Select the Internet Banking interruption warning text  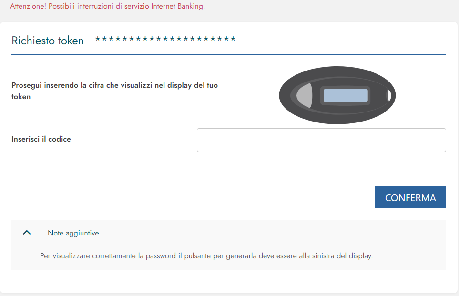(x=107, y=6)
